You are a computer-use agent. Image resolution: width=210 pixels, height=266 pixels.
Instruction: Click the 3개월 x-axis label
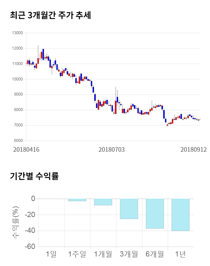pos(129,254)
